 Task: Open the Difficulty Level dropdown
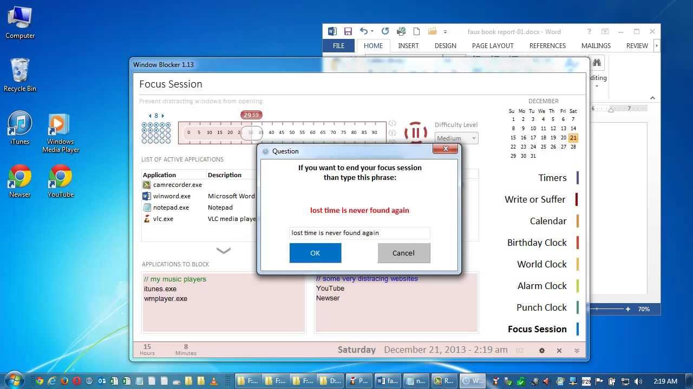(x=456, y=138)
